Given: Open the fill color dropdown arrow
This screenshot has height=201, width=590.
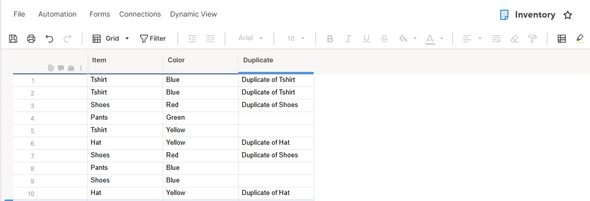Looking at the screenshot, I should coord(415,38).
